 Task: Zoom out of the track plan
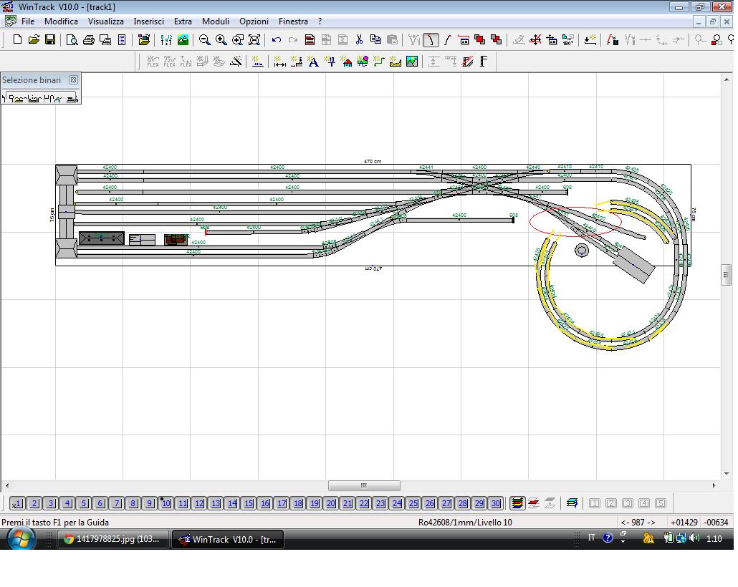point(204,40)
